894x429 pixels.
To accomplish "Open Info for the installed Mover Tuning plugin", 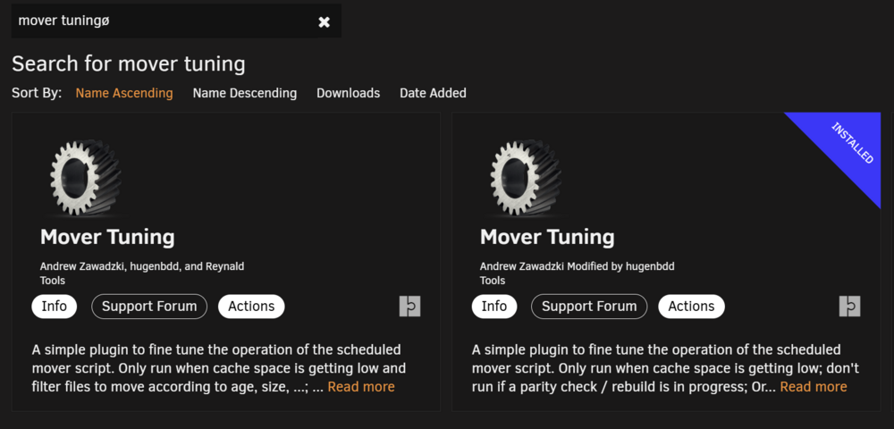I will (x=494, y=307).
